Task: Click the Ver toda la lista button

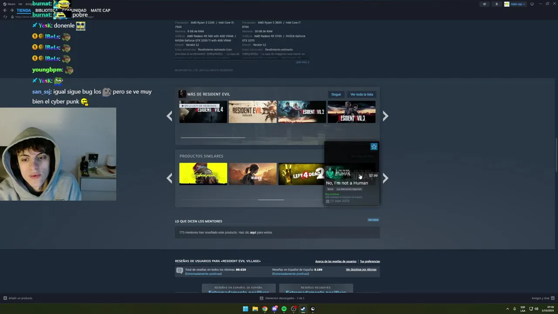Action: 361,94
